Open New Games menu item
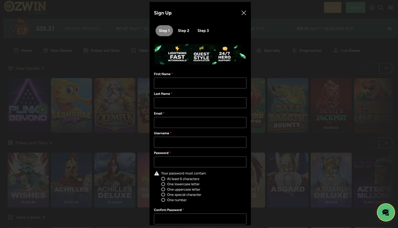Image resolution: width=398 pixels, height=228 pixels. pos(58,51)
